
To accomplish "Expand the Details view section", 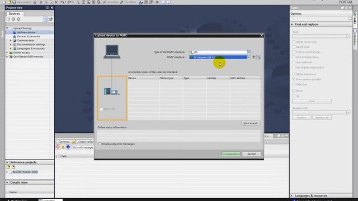I will pos(7,183).
